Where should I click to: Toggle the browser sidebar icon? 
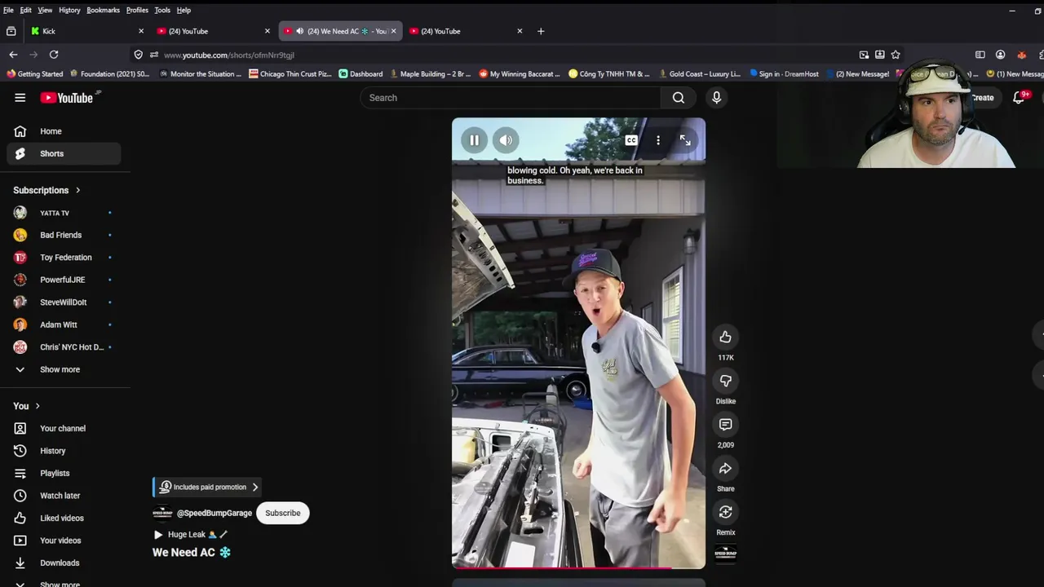click(980, 55)
